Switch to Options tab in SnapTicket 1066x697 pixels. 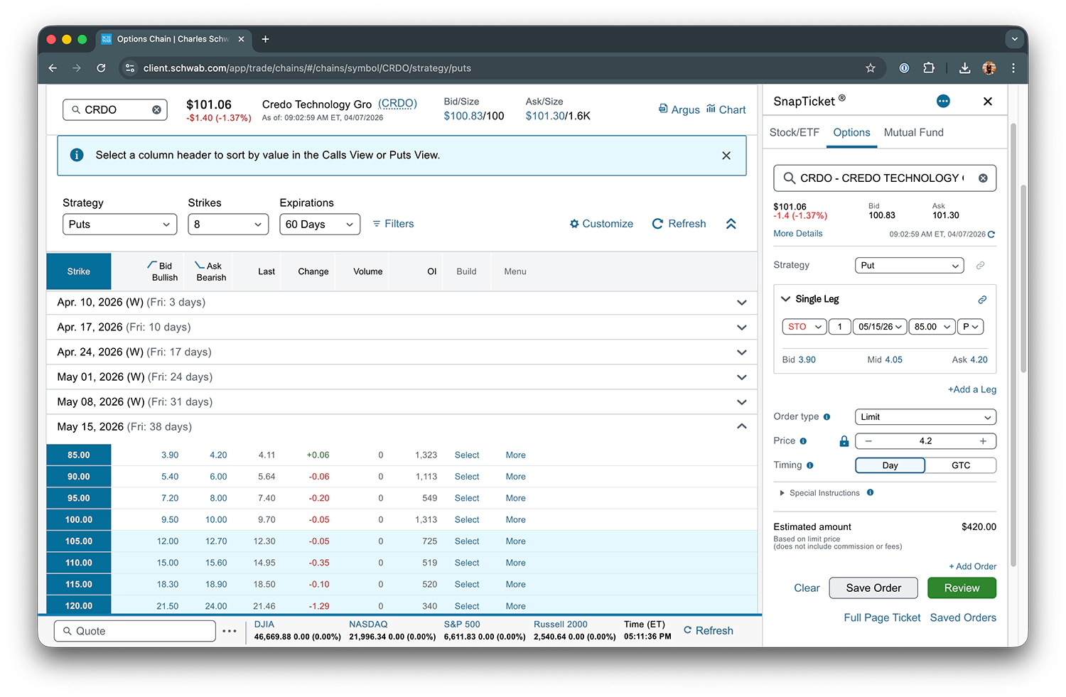tap(851, 133)
